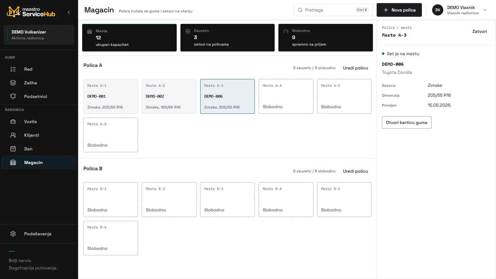Screen dimensions: 496x279
Task: Click the Slobodno gauge icon
Action: (286, 31)
